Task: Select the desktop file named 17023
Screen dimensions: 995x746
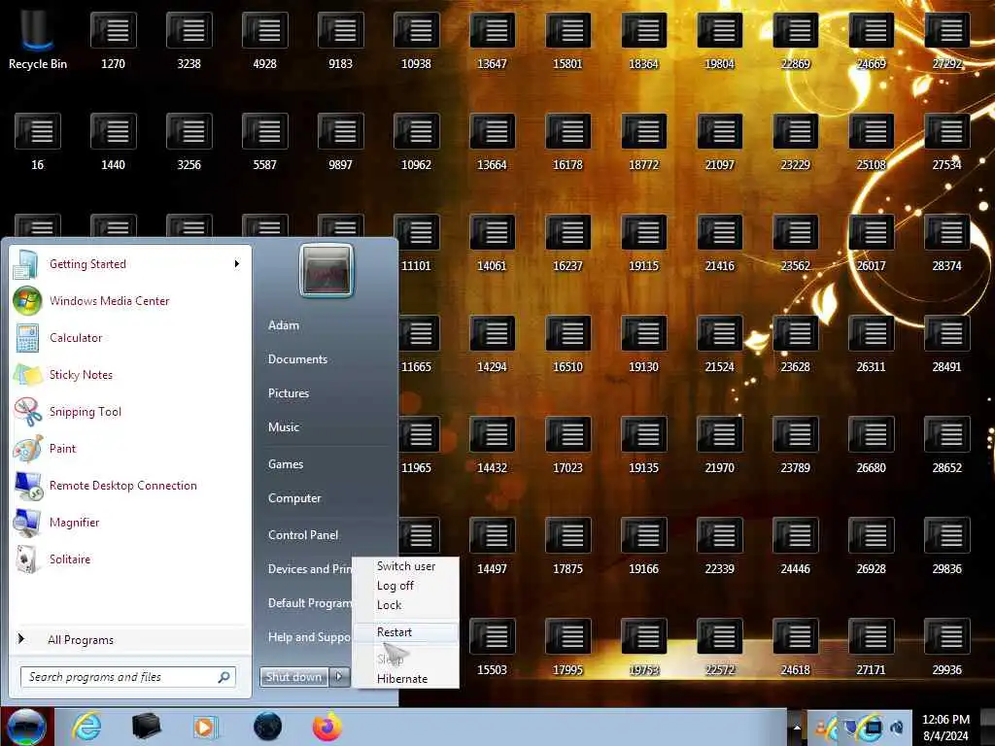Action: (x=567, y=445)
